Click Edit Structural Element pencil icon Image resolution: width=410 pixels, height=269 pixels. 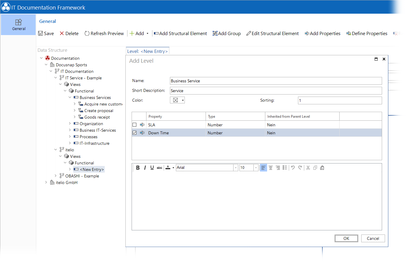click(x=249, y=33)
